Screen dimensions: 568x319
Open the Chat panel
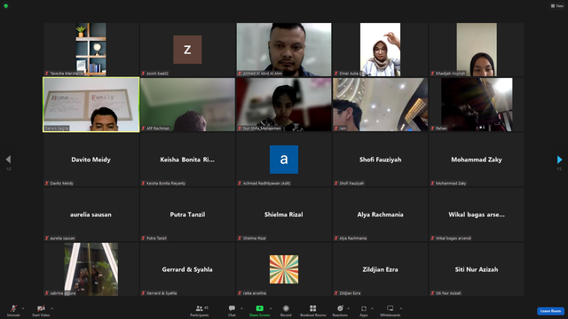click(232, 310)
